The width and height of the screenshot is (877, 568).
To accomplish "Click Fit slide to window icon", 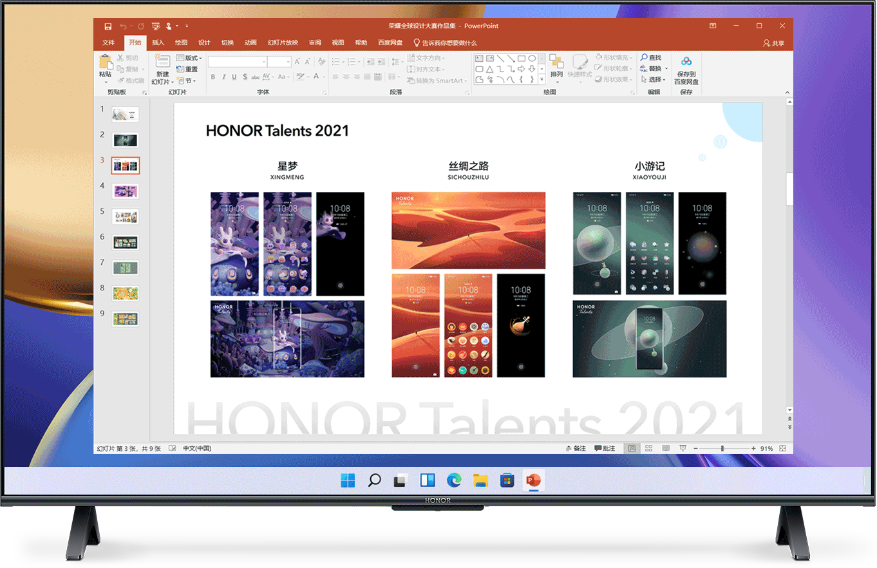I will [x=782, y=448].
